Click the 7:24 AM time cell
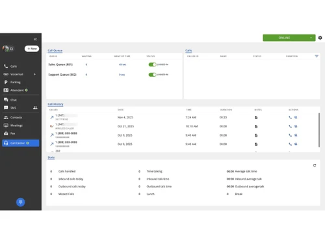Viewport: 325px width, 244px height. 191,117
